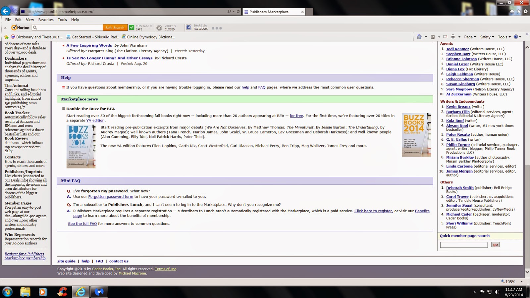
Task: Open the 'Dictionary and Thesaurus' favorites bookmark
Action: (37, 37)
